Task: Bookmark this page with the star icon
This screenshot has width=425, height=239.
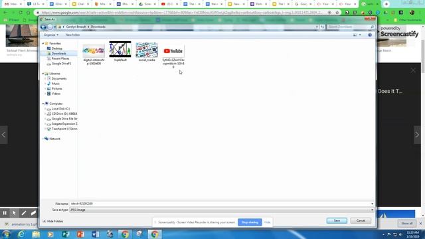Action: click(337, 13)
